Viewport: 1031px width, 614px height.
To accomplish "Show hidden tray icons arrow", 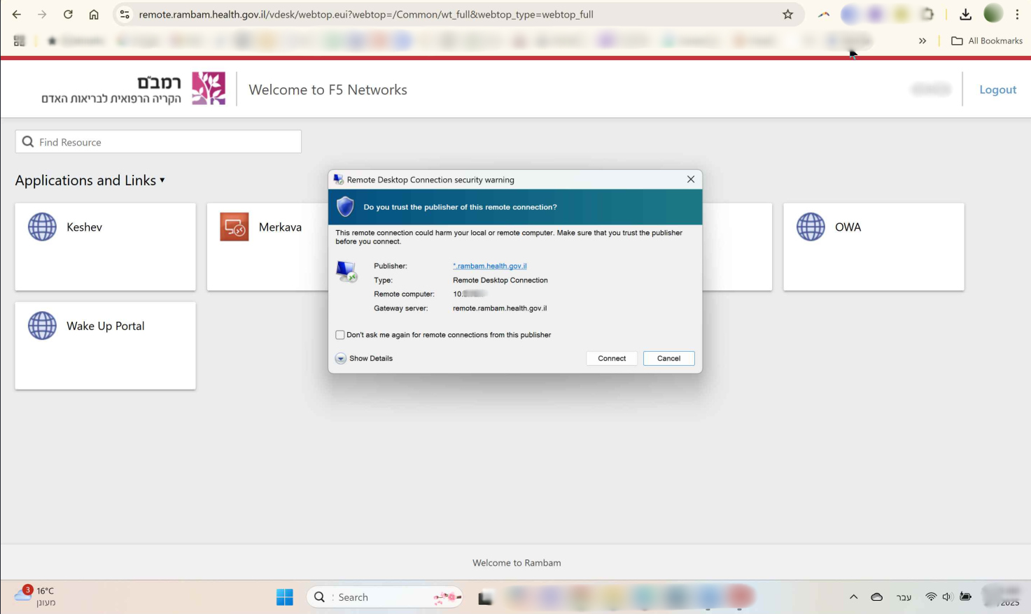I will click(x=853, y=597).
